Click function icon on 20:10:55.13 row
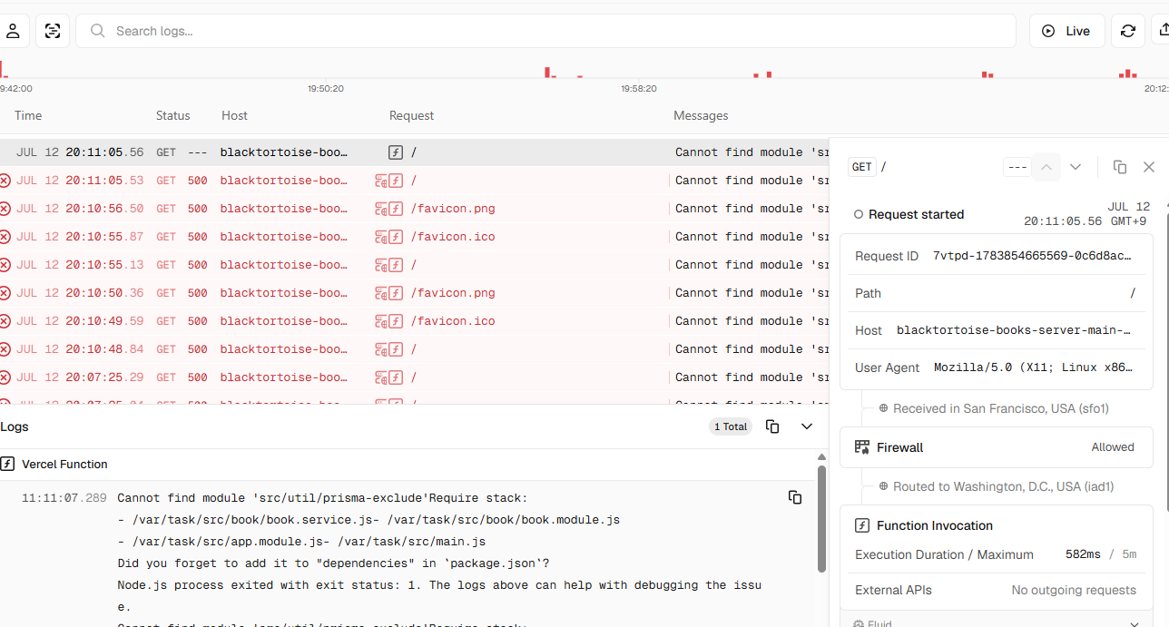Screen dimensions: 1169x627 (396, 265)
